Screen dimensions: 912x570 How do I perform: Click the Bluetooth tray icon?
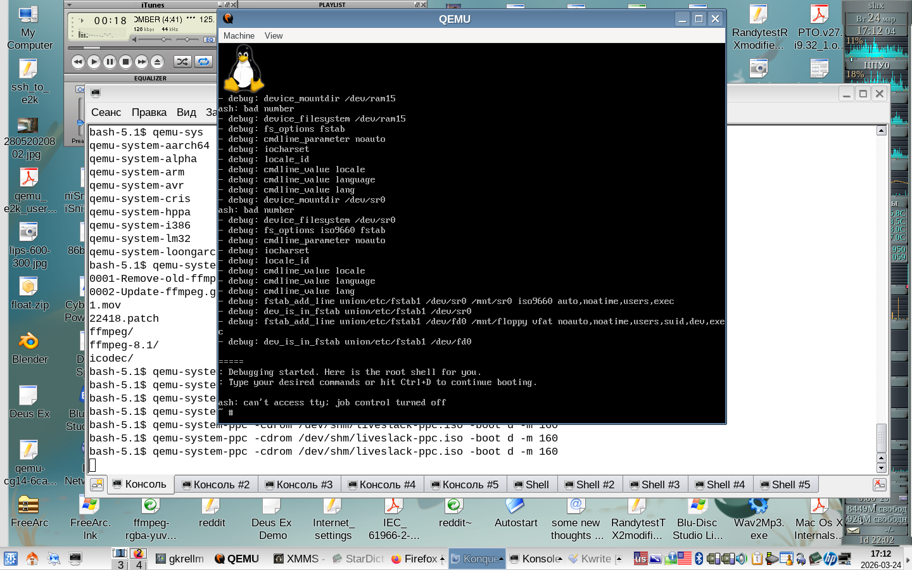[699, 559]
